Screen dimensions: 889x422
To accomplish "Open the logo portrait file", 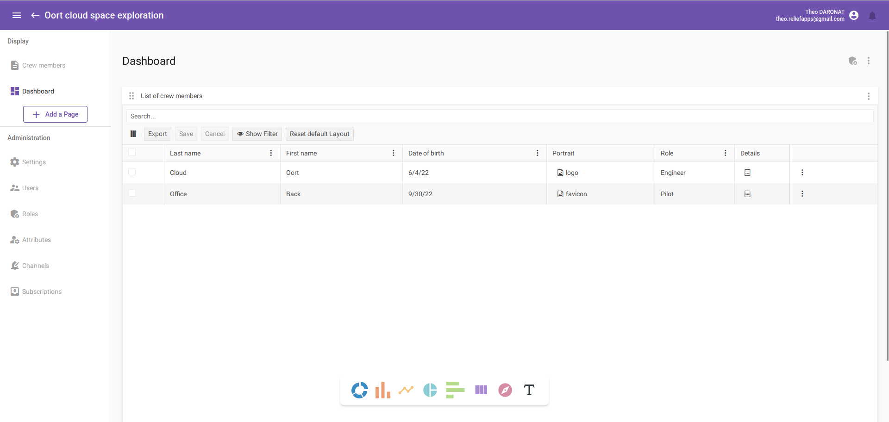I will (x=568, y=173).
